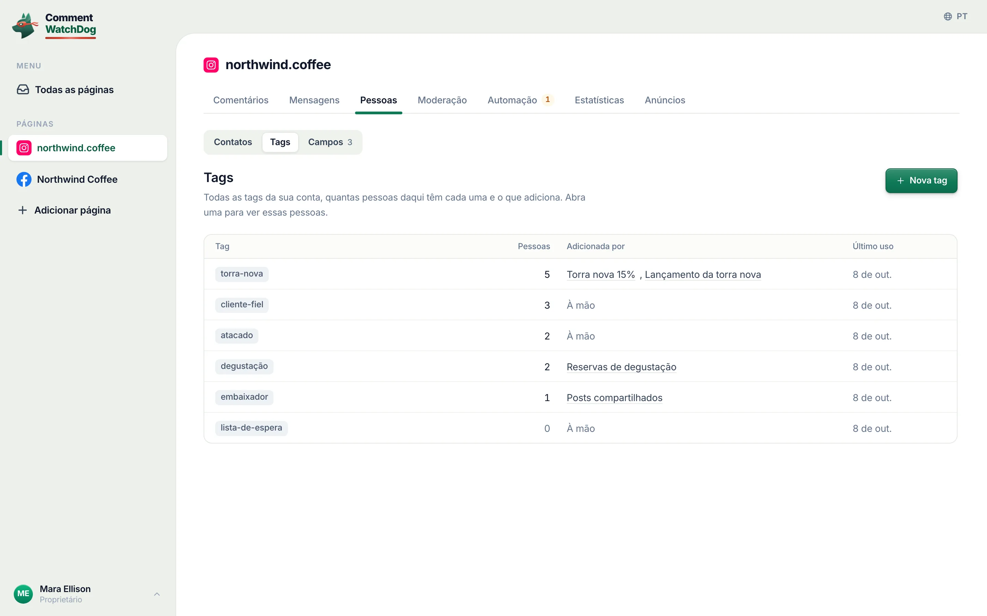
Task: Create a tag with Nova tag button
Action: [x=921, y=180]
